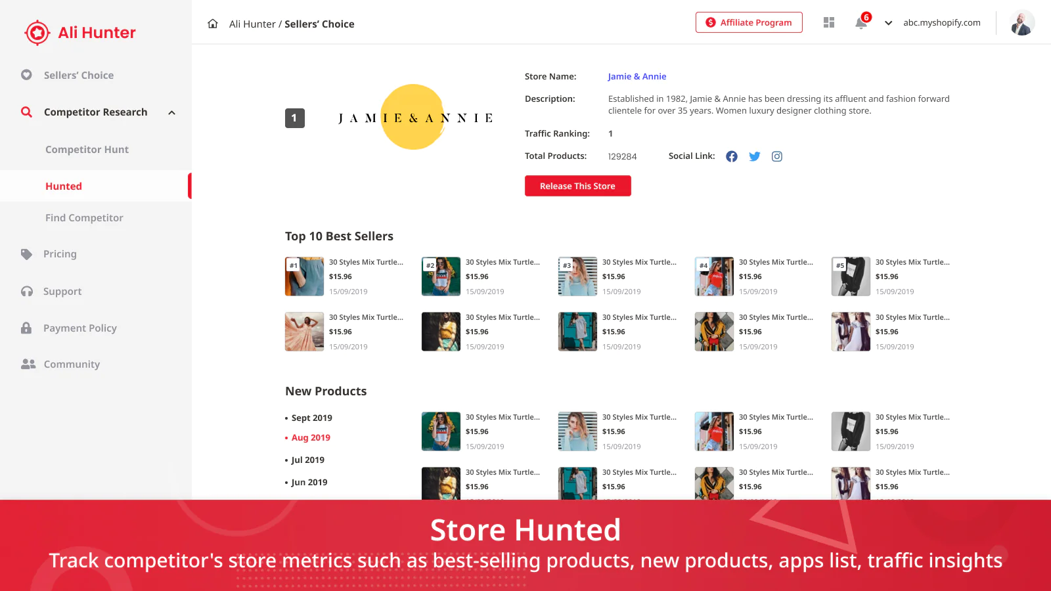Image resolution: width=1051 pixels, height=591 pixels.
Task: Click the Community people icon
Action: (28, 364)
